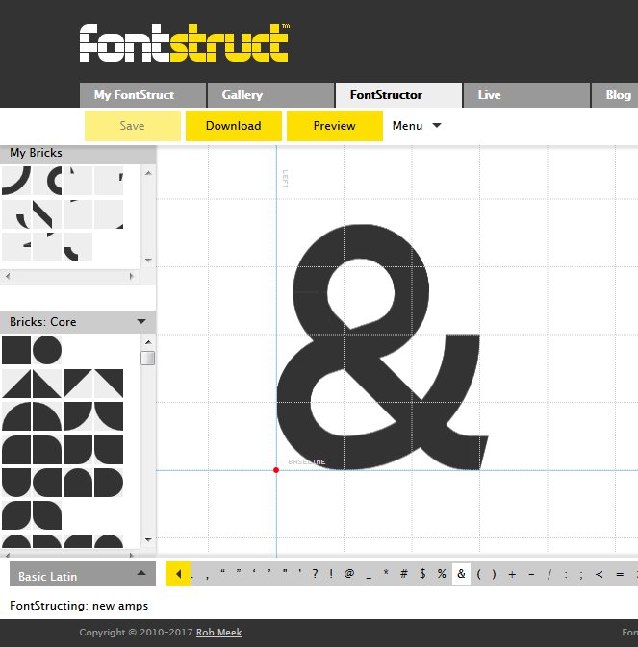Choose quarter-circle brick curving at bottom-right
The height and width of the screenshot is (647, 638).
click(78, 416)
